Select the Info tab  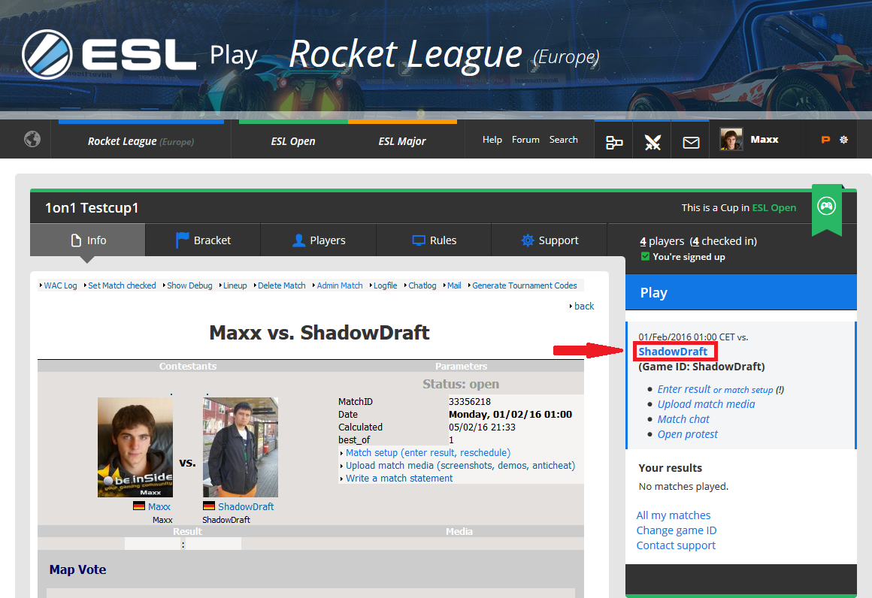pyautogui.click(x=88, y=240)
